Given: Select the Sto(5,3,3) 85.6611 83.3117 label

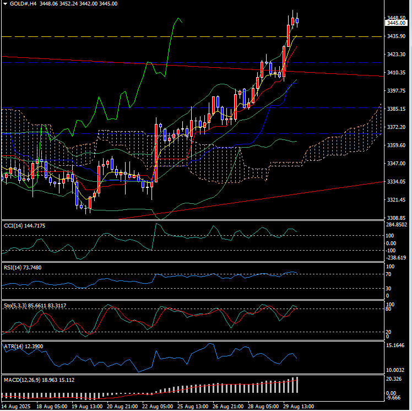Looking at the screenshot, I should [x=35, y=306].
